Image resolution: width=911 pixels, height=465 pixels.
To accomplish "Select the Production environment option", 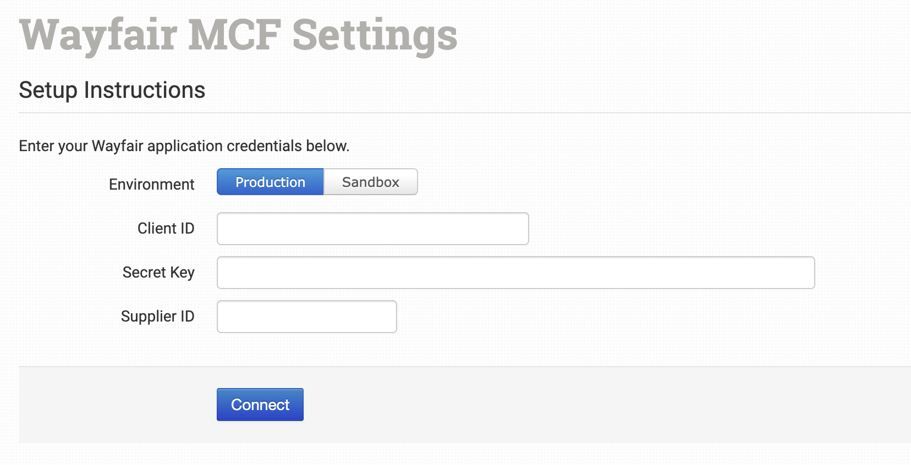I will [270, 182].
